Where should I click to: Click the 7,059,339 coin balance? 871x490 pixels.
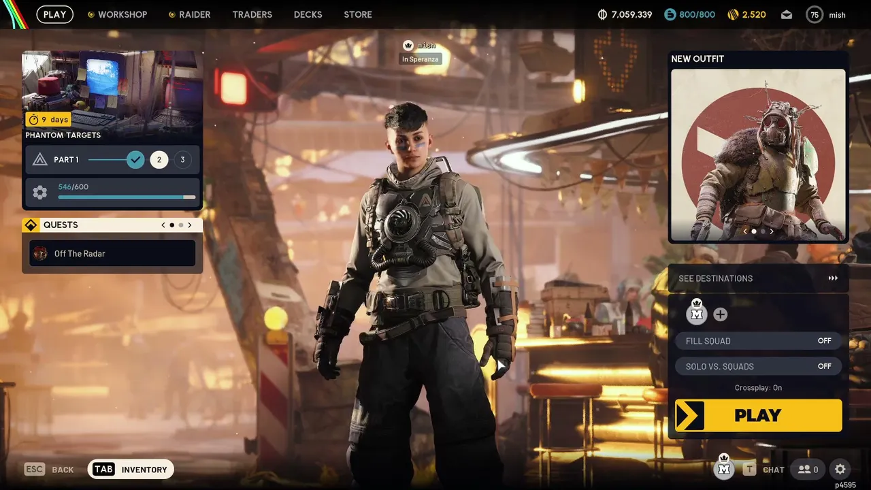pos(631,14)
